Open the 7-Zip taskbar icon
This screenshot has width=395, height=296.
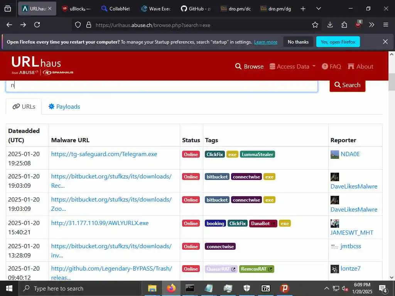tap(265, 288)
